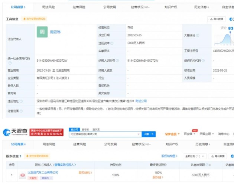Click the red 国家中小企业发展子基金 banner

pyautogui.click(x=46, y=132)
